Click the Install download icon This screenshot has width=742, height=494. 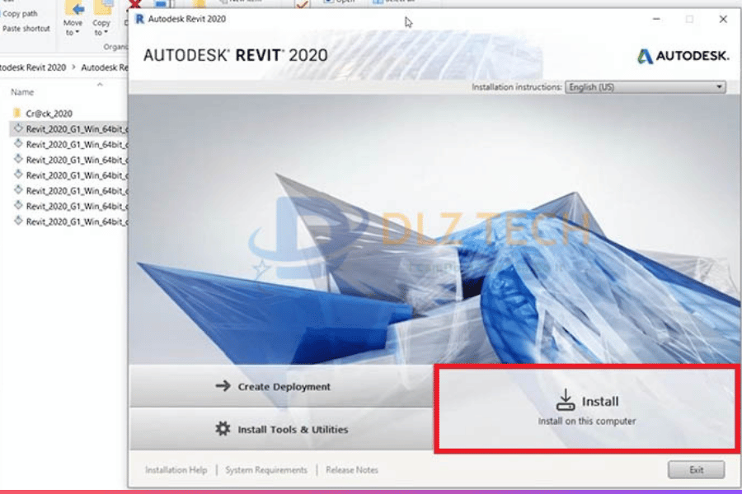point(565,400)
